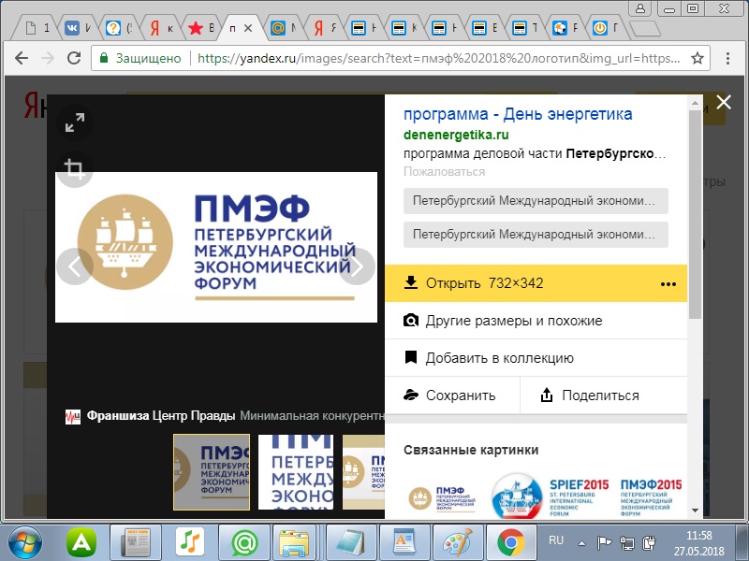The height and width of the screenshot is (561, 749).
Task: Open the Mail.ru Agent taskbar icon
Action: tap(244, 543)
